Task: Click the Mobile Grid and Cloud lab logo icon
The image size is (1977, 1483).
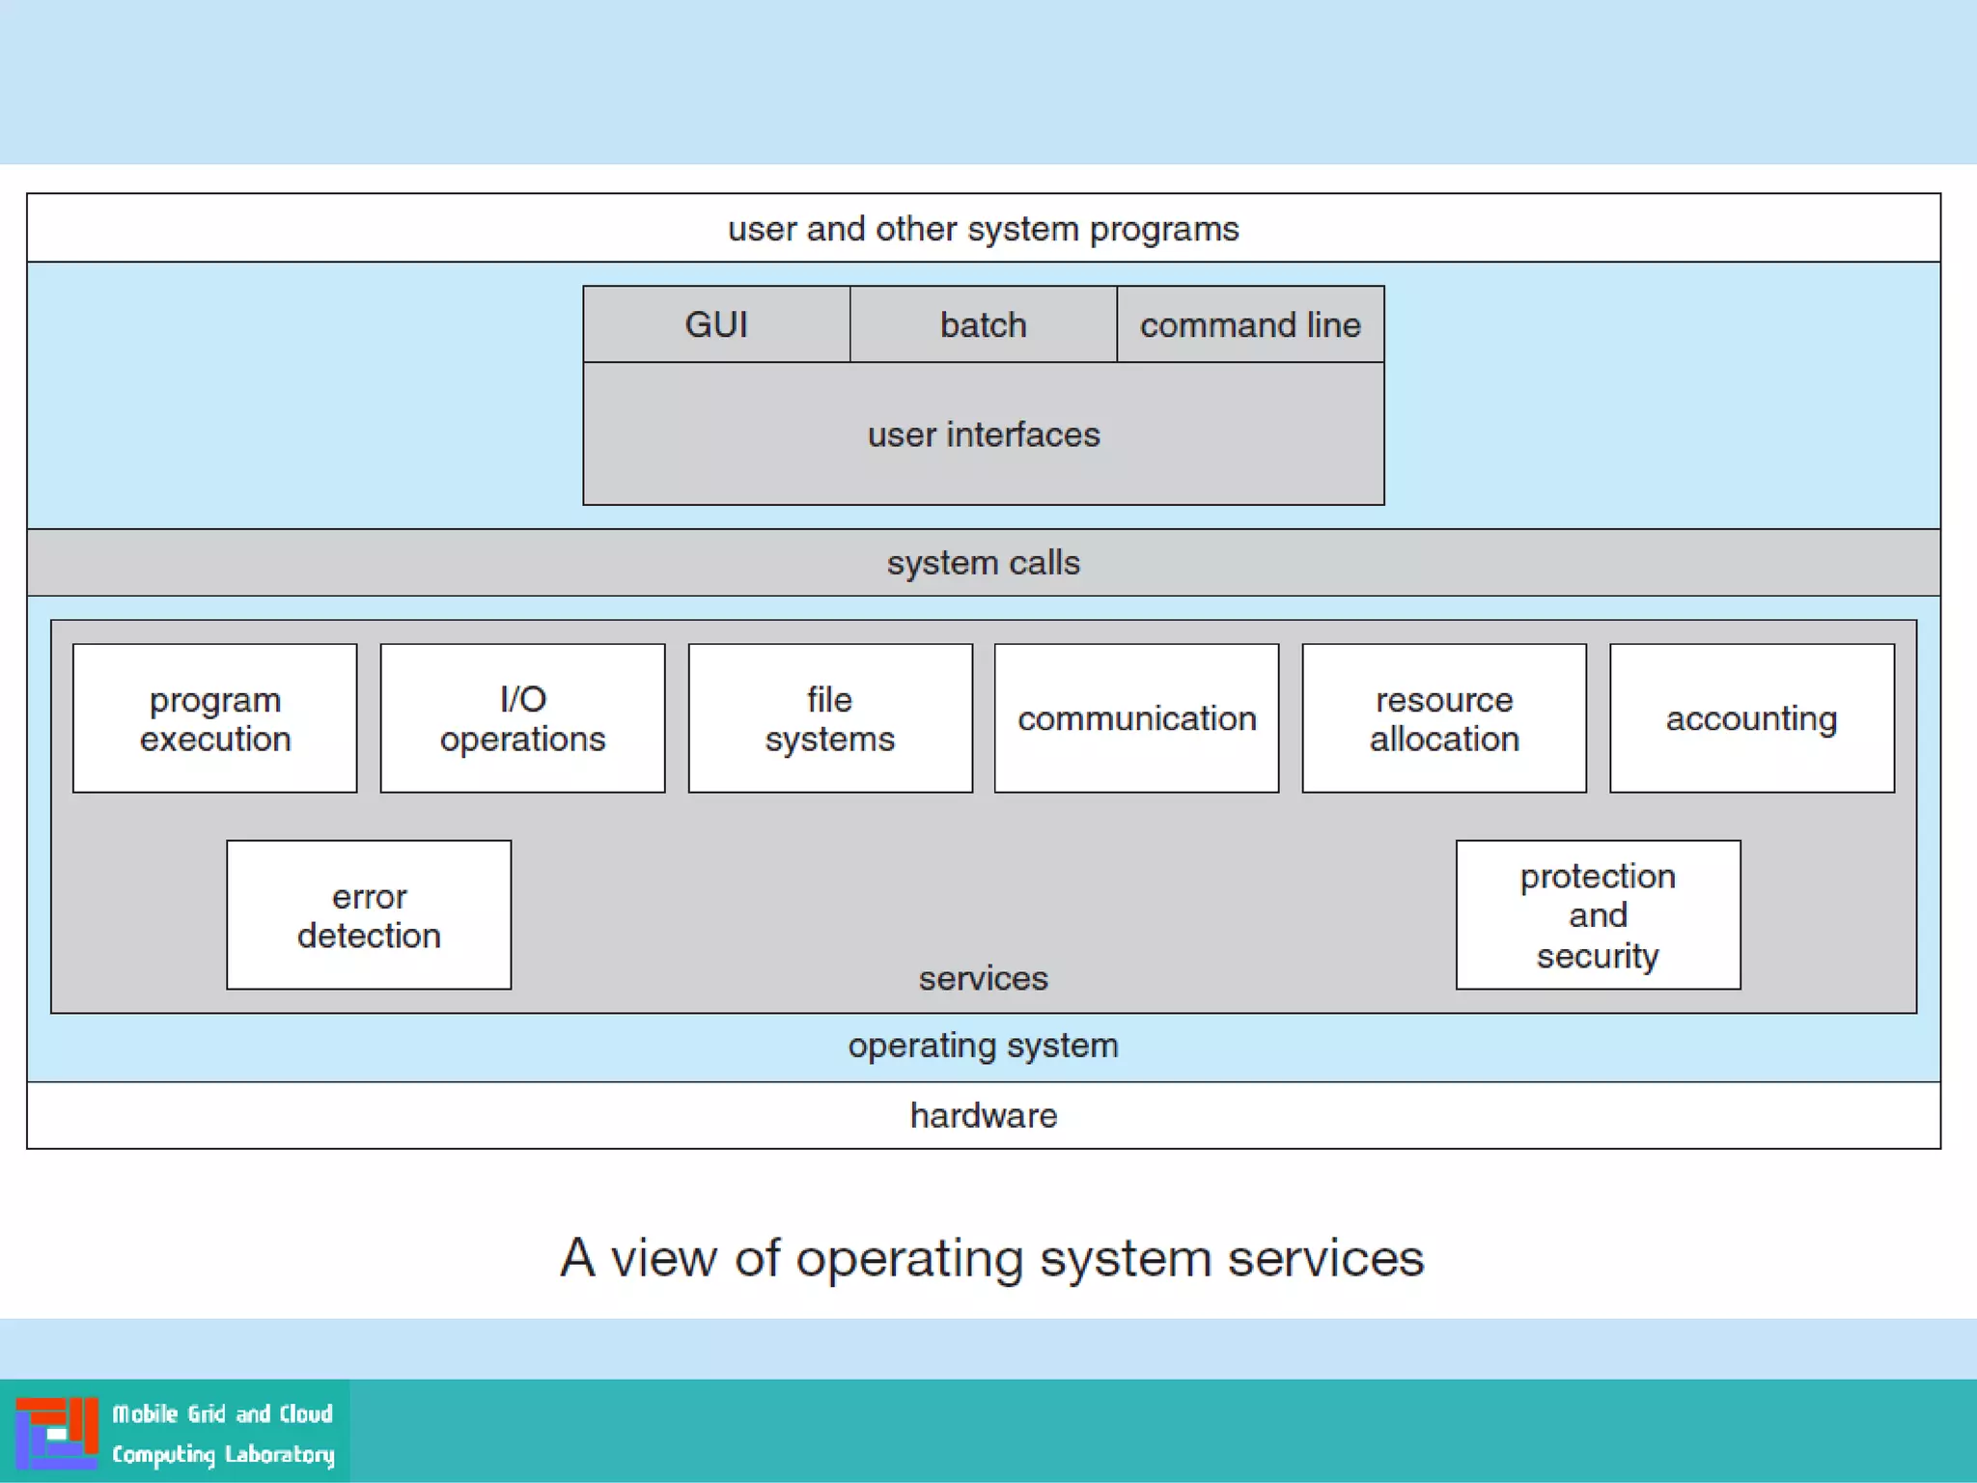Action: [56, 1433]
